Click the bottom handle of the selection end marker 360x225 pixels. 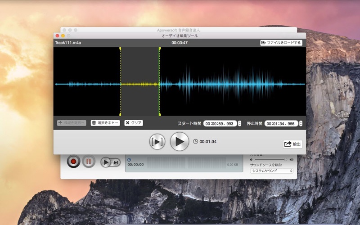(x=160, y=114)
